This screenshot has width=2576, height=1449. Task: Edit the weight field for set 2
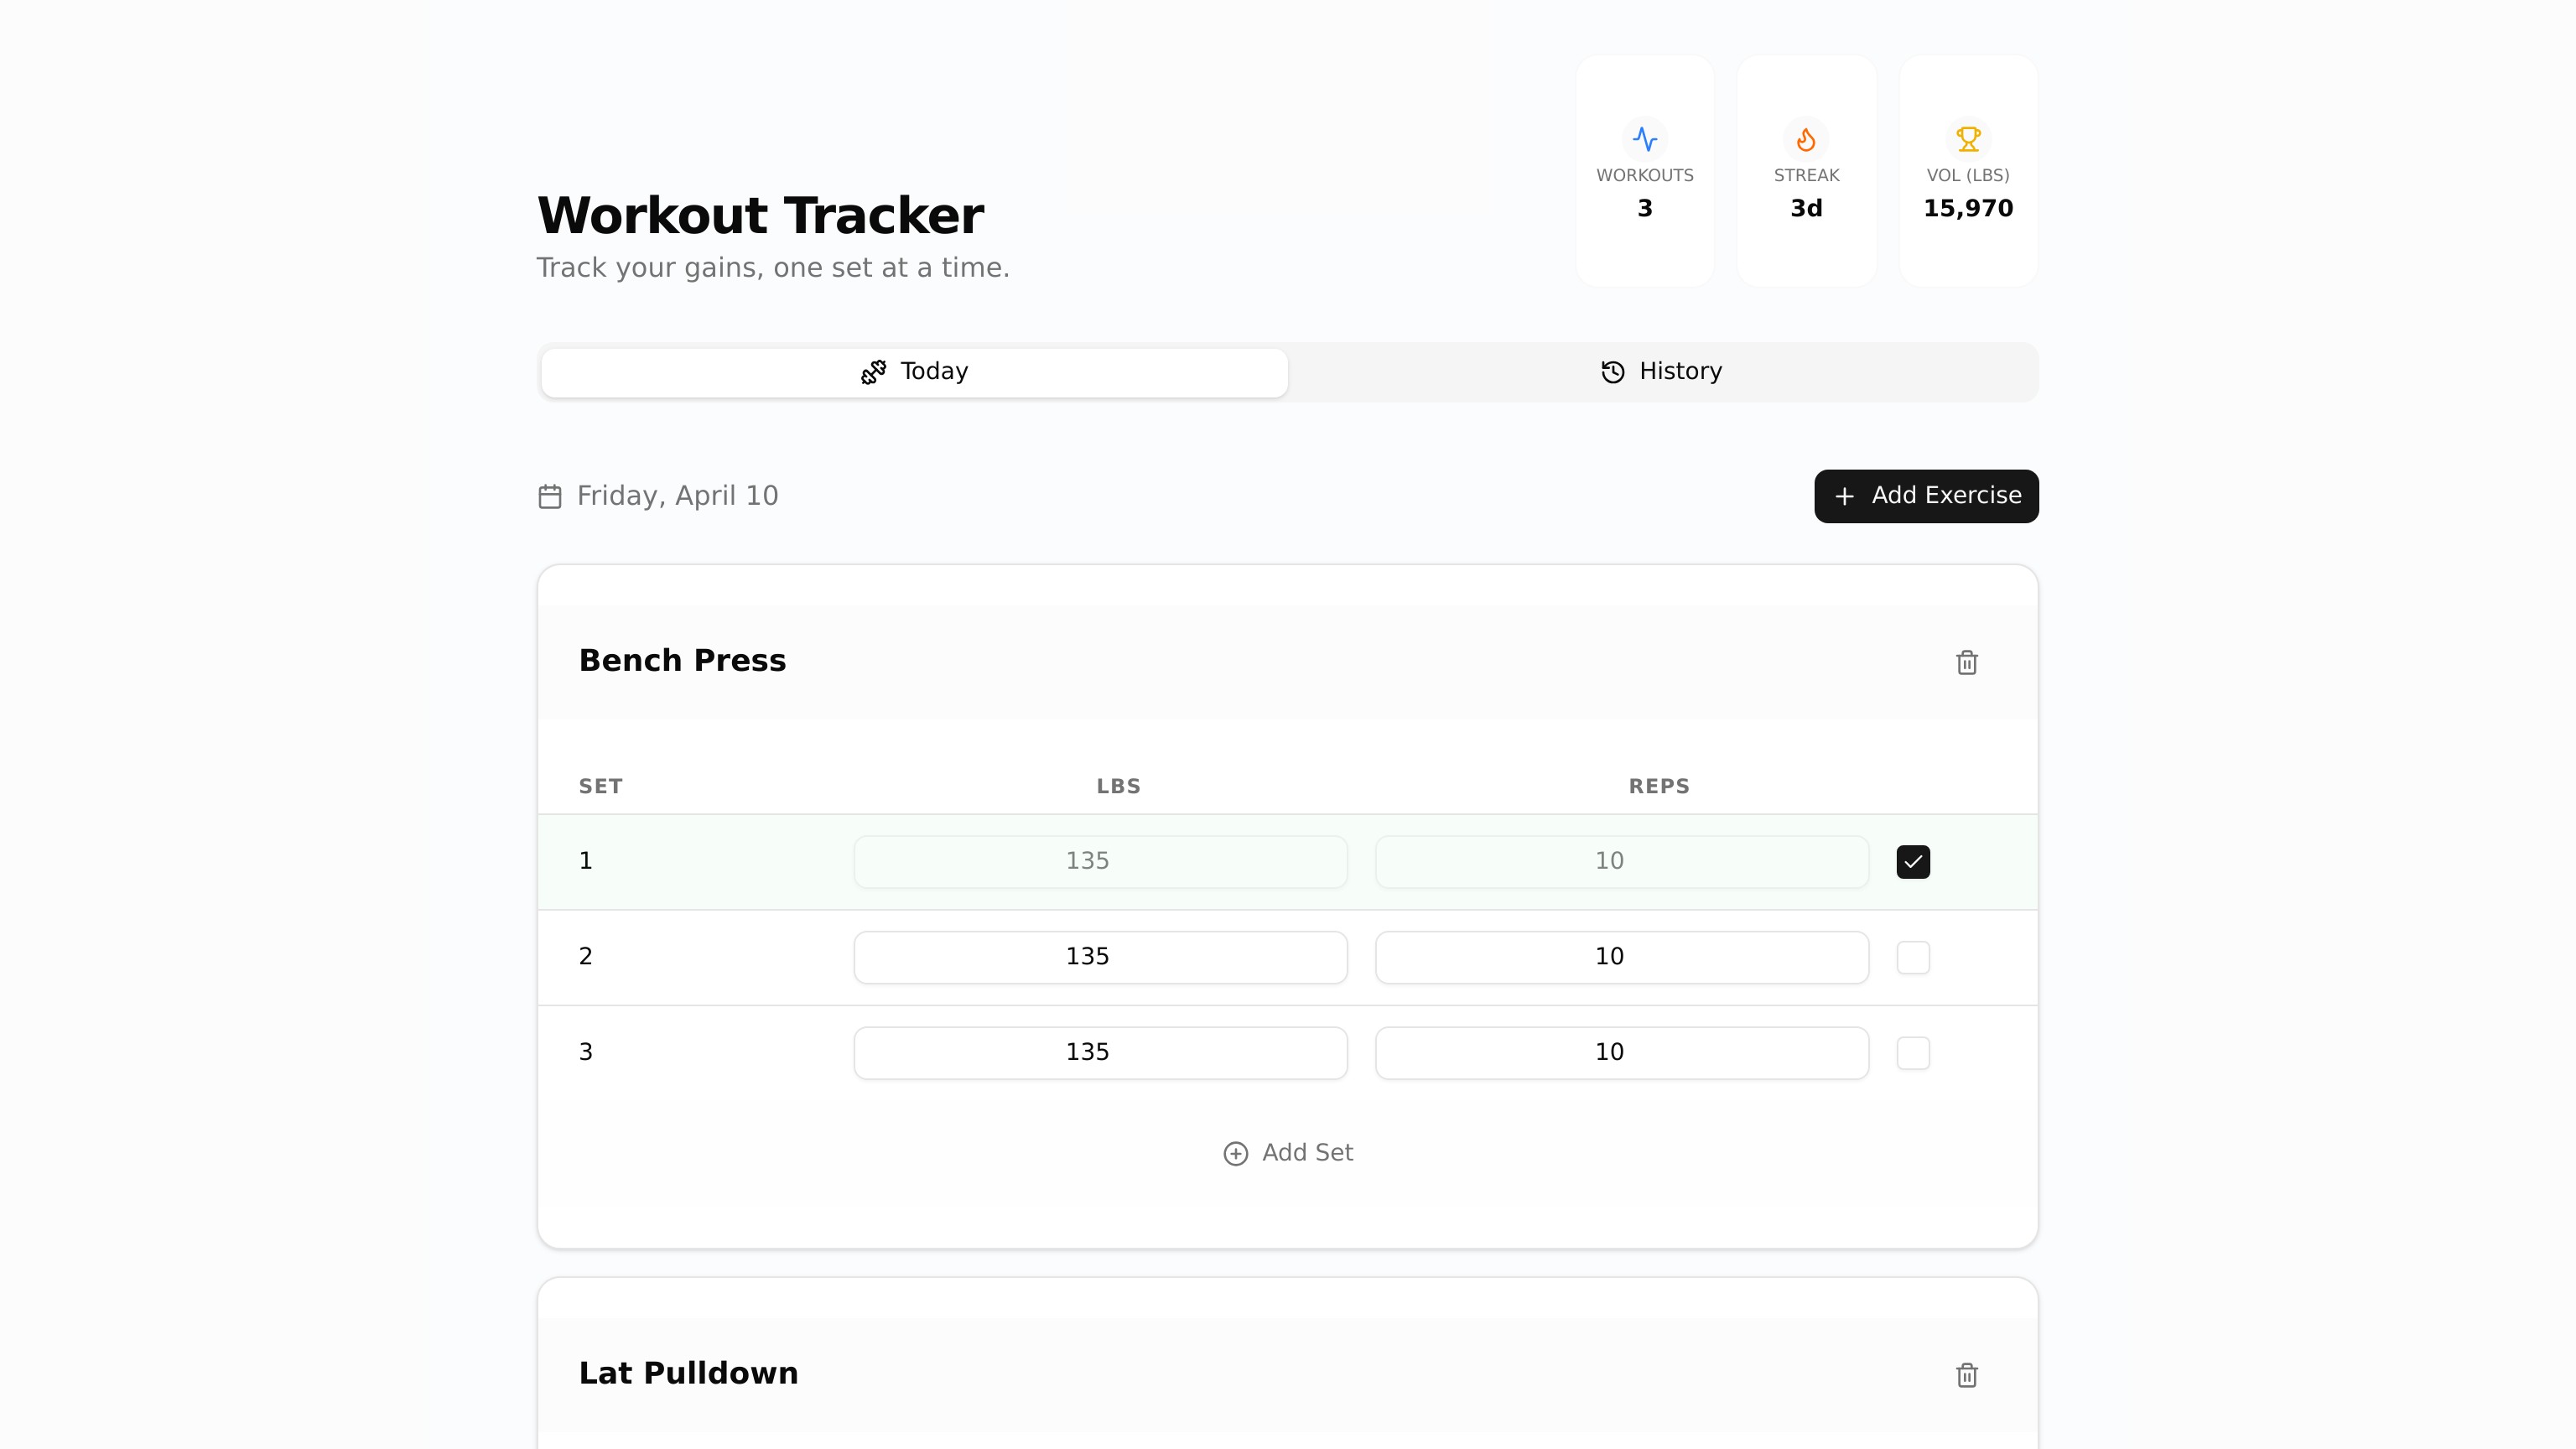pos(1100,957)
